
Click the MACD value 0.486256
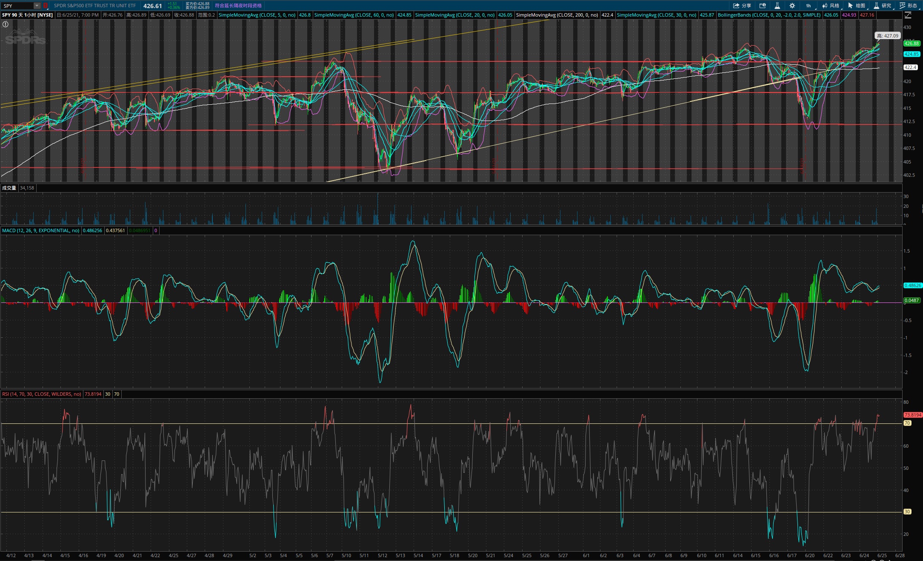point(92,230)
